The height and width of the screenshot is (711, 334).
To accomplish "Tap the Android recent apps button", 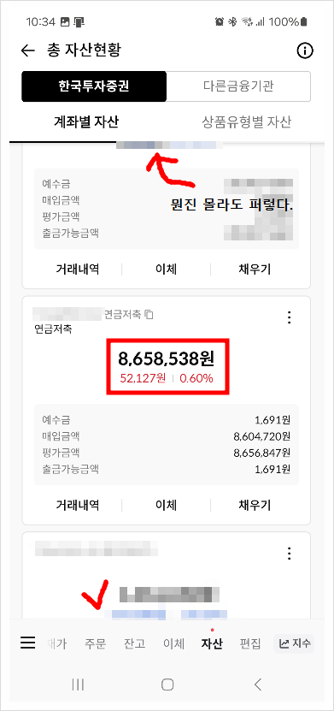I will pyautogui.click(x=78, y=684).
